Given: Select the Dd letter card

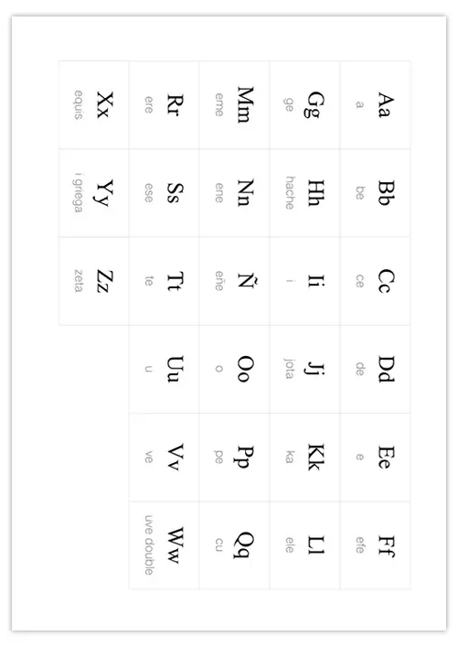Looking at the screenshot, I should click(x=375, y=369).
